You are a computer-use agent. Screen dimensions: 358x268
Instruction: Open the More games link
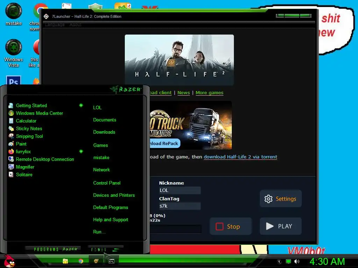[209, 92]
